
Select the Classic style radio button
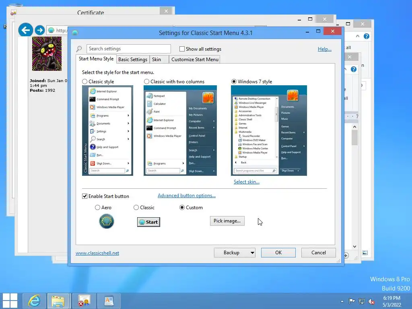tap(84, 82)
